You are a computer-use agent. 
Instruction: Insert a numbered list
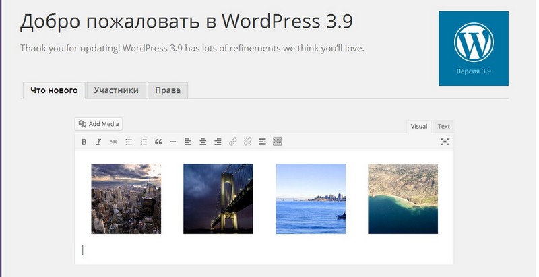pyautogui.click(x=144, y=142)
